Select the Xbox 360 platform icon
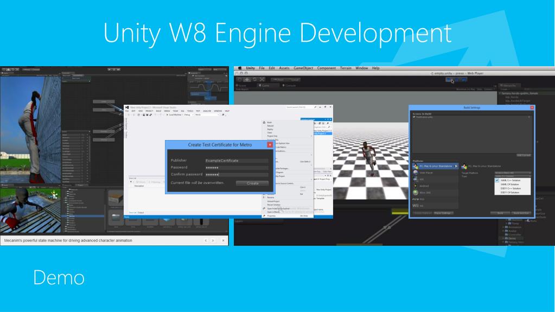This screenshot has height=312, width=555. (x=416, y=192)
